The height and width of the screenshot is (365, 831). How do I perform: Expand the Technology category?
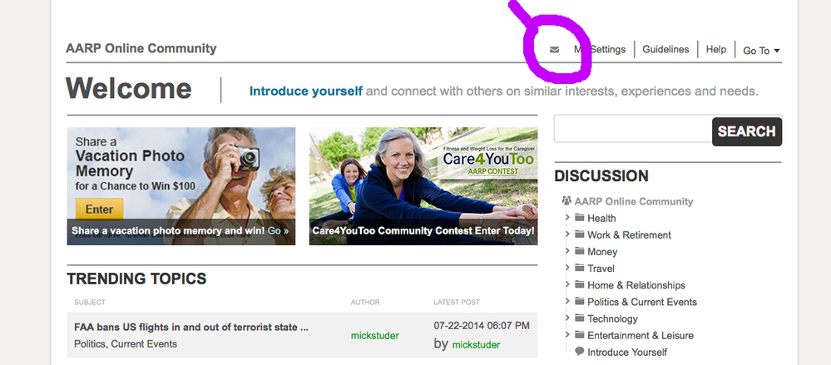pos(567,318)
